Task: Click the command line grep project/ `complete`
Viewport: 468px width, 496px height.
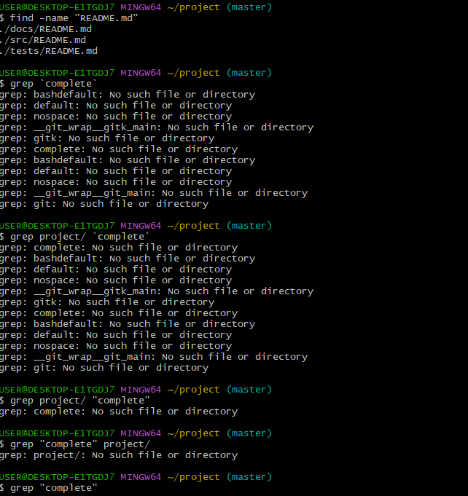Action: [x=75, y=237]
